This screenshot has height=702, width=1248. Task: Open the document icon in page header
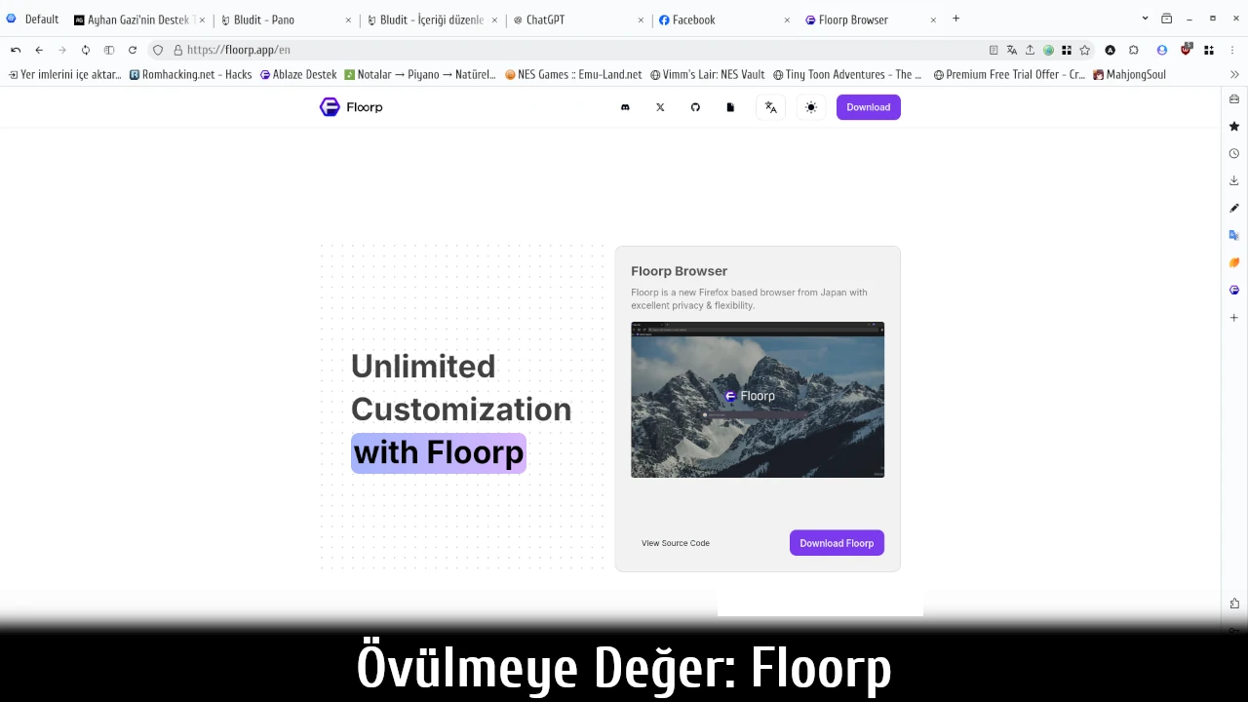pos(730,107)
